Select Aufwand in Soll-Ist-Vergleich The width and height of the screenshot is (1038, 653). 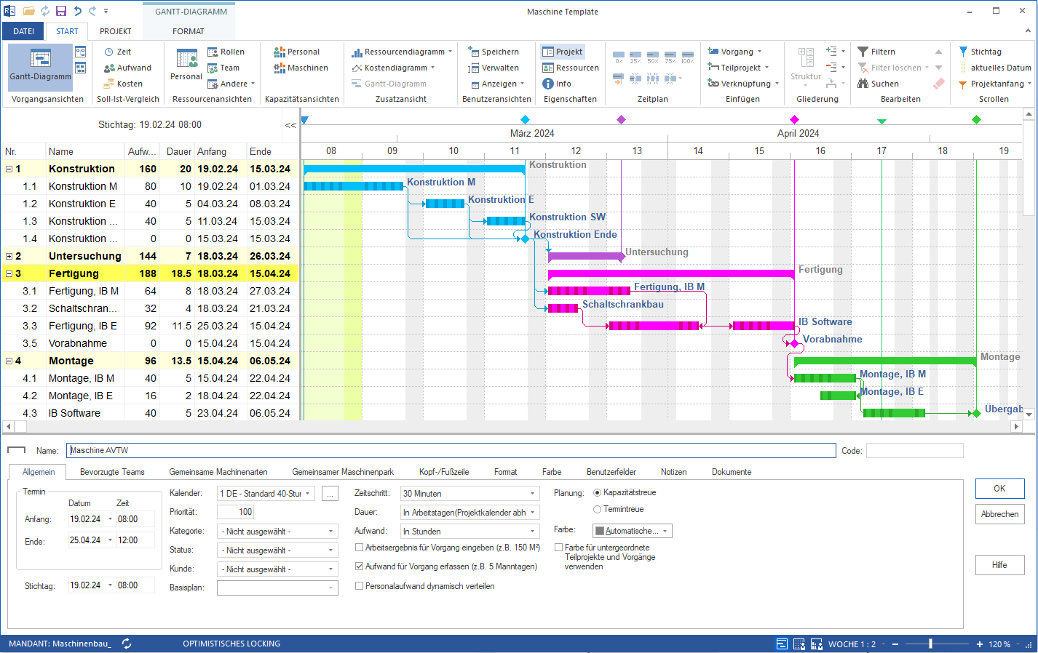(x=127, y=68)
